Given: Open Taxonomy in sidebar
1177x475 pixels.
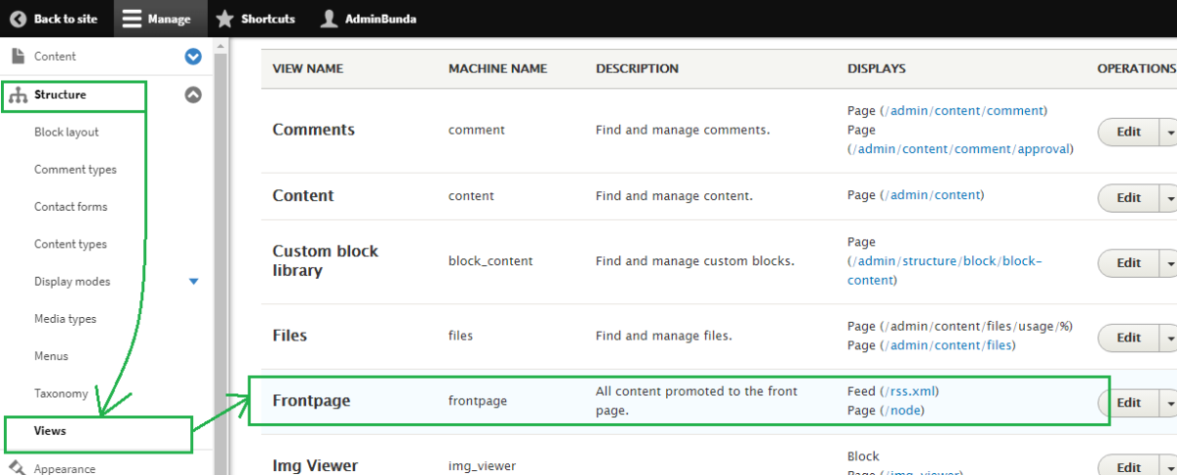Looking at the screenshot, I should coord(61,394).
